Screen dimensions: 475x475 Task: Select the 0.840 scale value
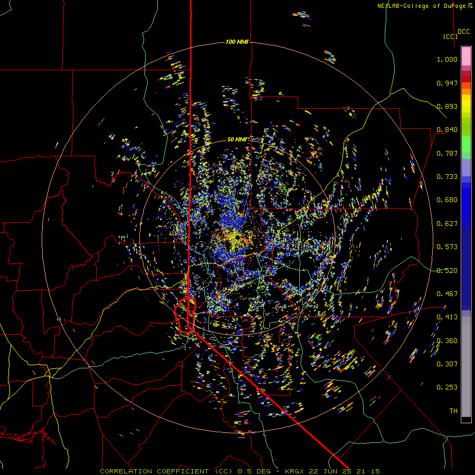[447, 130]
